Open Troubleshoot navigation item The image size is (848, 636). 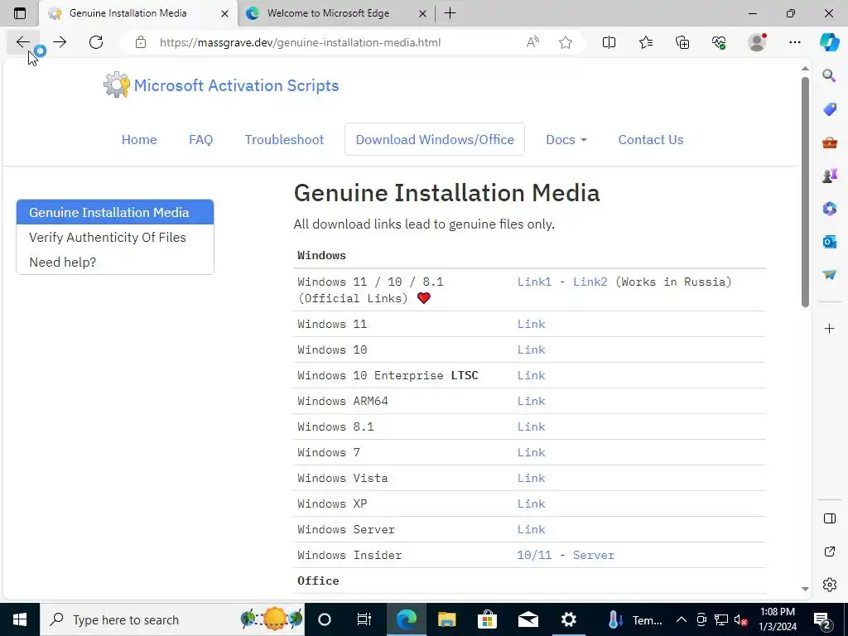pyautogui.click(x=285, y=139)
